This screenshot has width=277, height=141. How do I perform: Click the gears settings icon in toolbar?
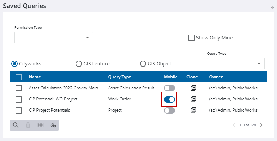click(x=53, y=125)
